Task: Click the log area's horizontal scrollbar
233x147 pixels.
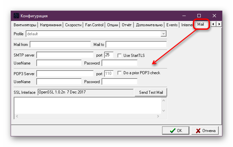Action: pyautogui.click(x=88, y=116)
